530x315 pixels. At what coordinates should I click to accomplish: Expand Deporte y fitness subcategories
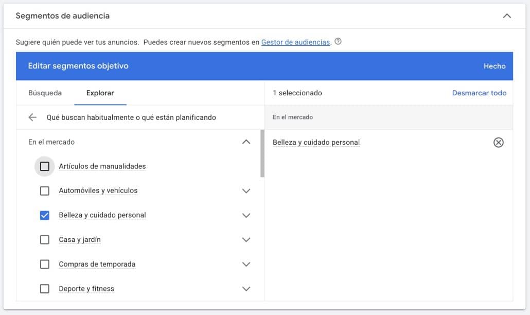click(x=246, y=289)
